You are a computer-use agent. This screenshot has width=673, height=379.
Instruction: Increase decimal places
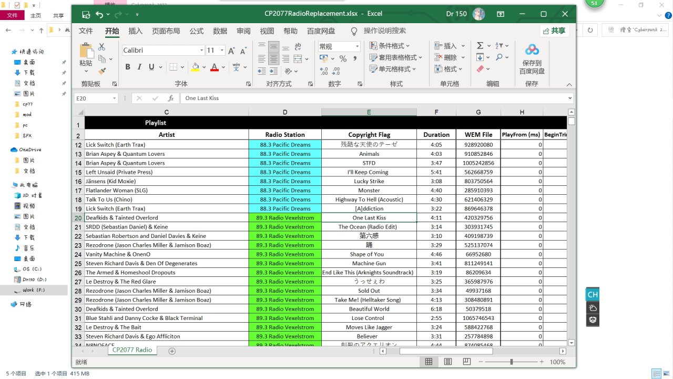coord(324,71)
